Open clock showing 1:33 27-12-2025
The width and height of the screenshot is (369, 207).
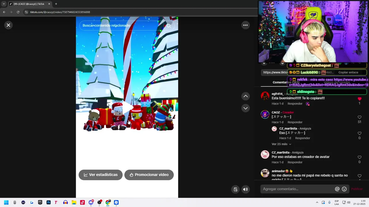[x=359, y=202]
